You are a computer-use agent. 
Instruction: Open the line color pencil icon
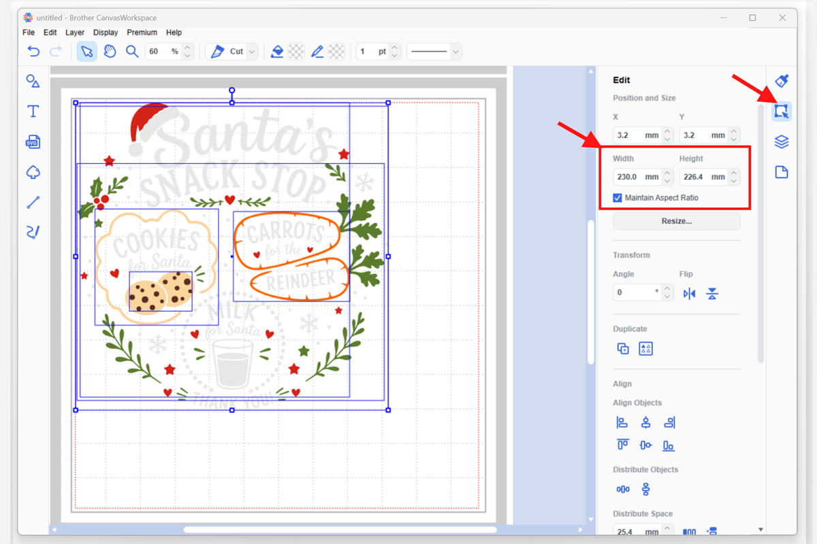tap(317, 51)
